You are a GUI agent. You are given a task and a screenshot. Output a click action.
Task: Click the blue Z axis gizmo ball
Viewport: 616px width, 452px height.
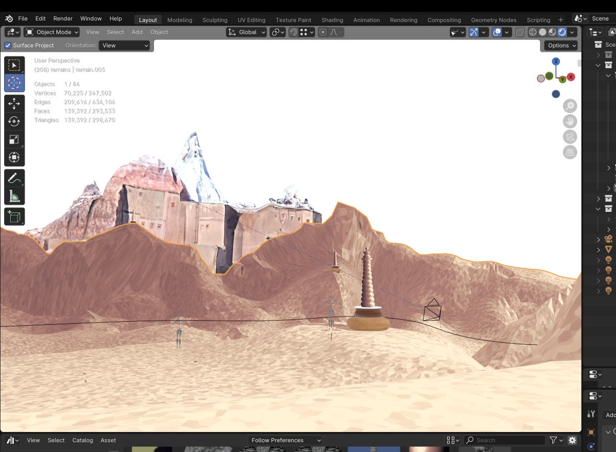555,62
